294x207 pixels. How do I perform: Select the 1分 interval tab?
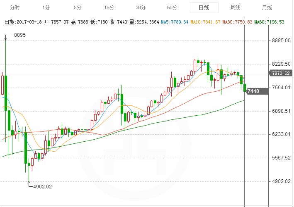(x=46, y=8)
